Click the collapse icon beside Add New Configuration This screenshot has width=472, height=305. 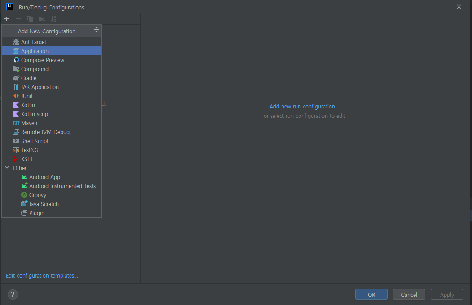[x=96, y=30]
